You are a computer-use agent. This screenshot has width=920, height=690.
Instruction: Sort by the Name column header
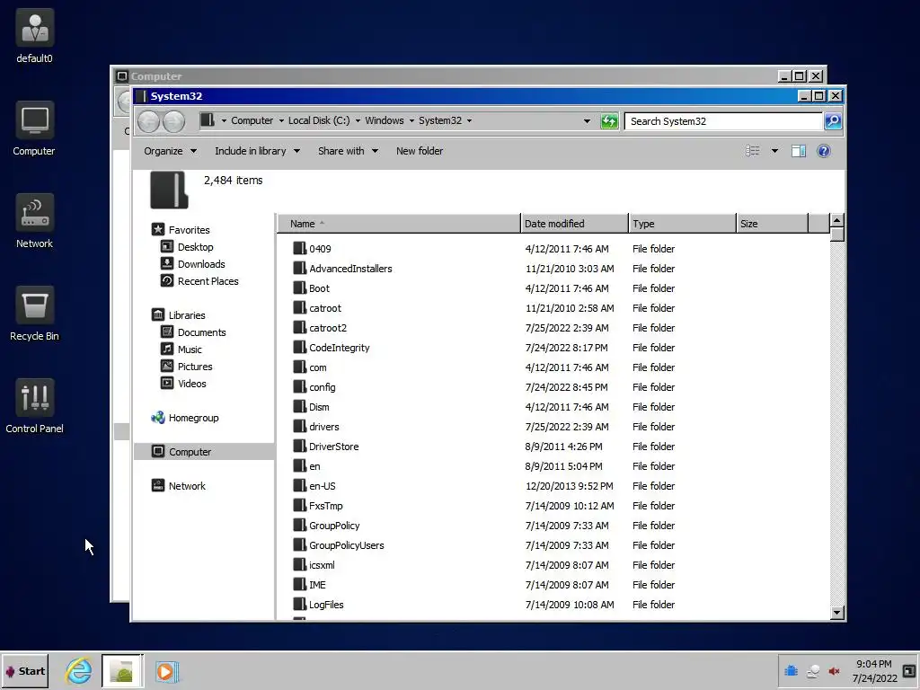(398, 224)
